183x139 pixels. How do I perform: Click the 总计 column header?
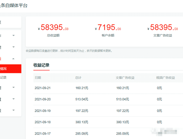[78, 78]
